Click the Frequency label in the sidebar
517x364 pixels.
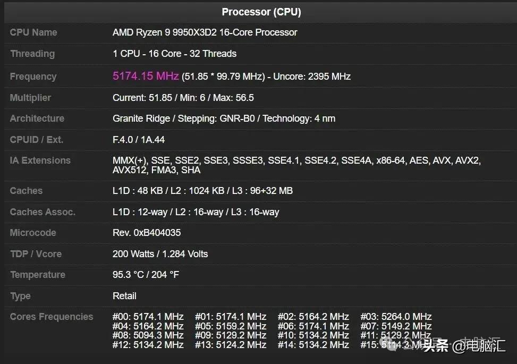click(x=33, y=76)
